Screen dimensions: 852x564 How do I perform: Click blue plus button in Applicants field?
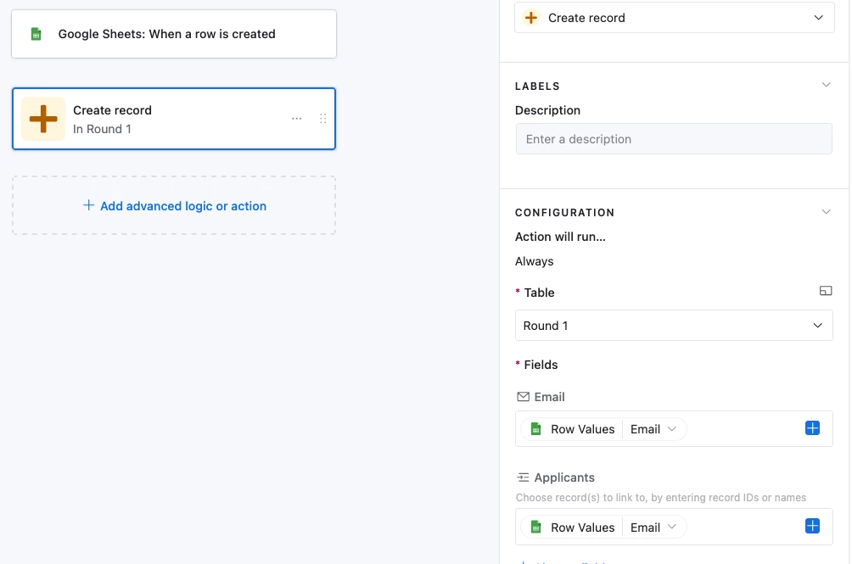coord(812,527)
